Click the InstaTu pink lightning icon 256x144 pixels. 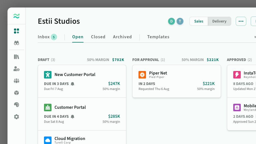coord(237,75)
